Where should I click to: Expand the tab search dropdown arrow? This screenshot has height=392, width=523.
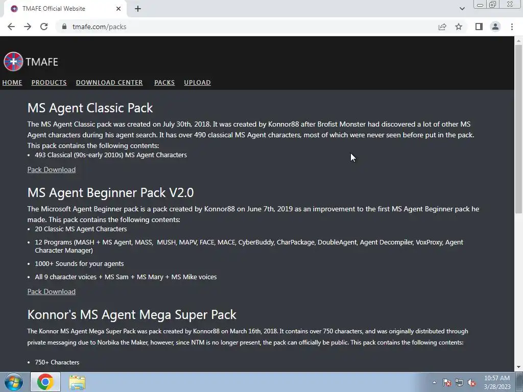(x=462, y=9)
